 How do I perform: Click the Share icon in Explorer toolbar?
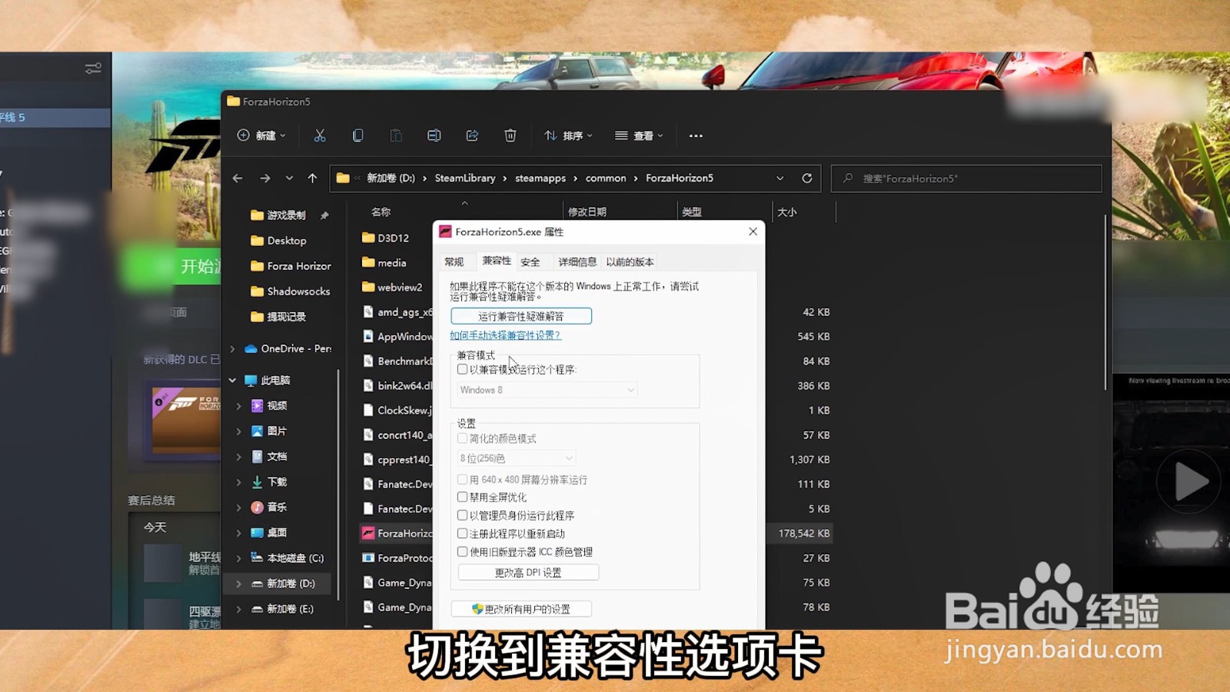click(472, 135)
